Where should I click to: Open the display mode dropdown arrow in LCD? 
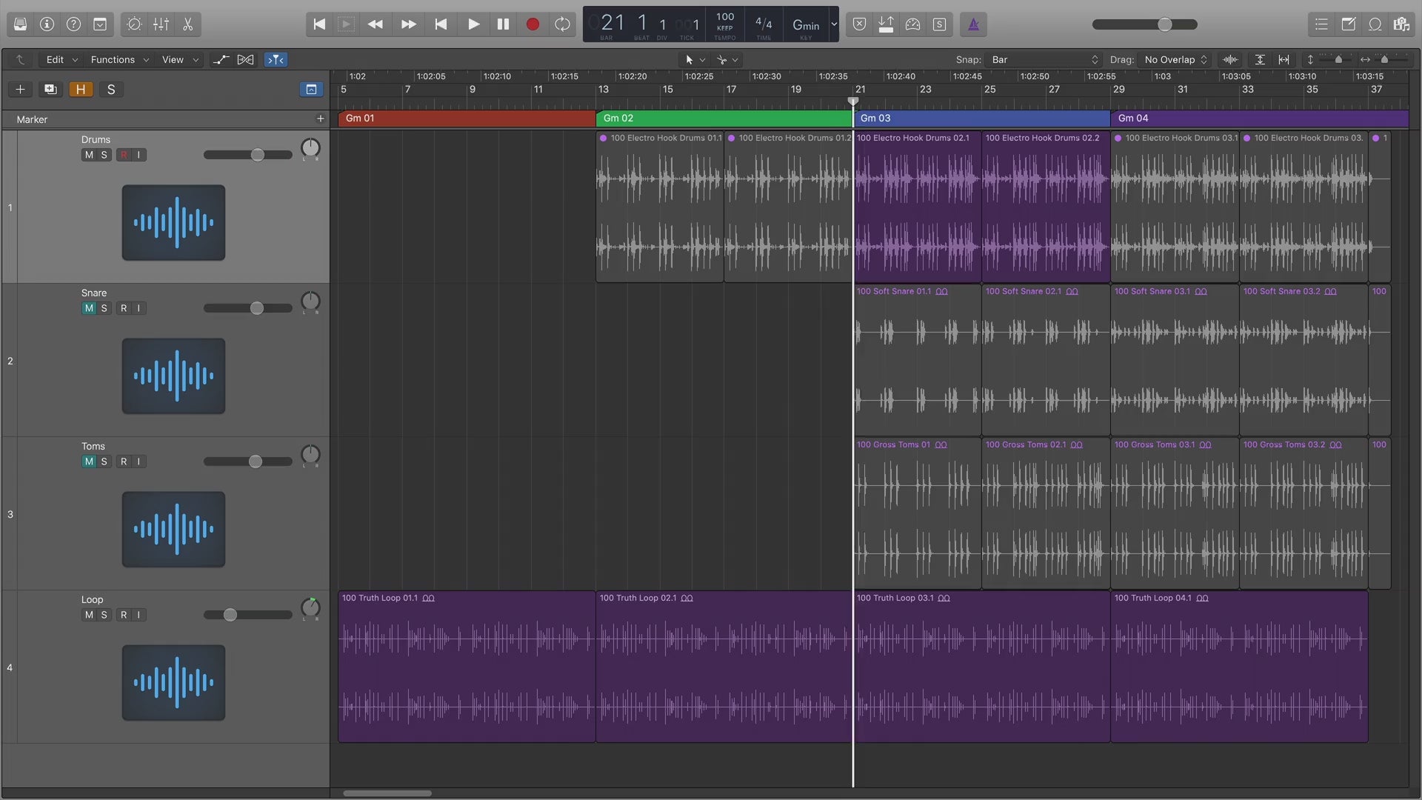(834, 24)
